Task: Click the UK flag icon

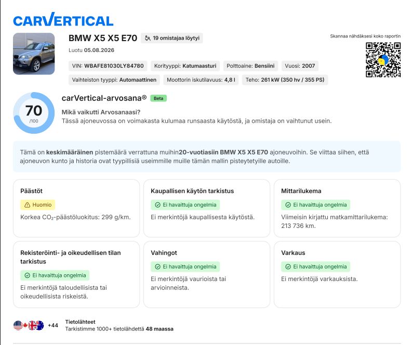Action: pos(33,326)
